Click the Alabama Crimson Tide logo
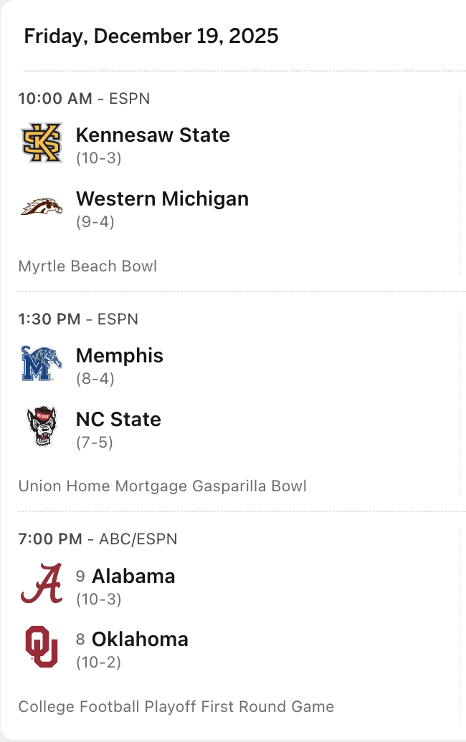The image size is (466, 742). point(42,584)
